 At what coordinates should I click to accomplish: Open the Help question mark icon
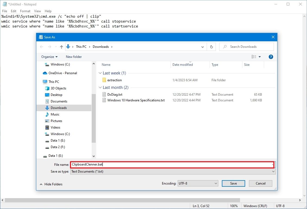(x=270, y=57)
